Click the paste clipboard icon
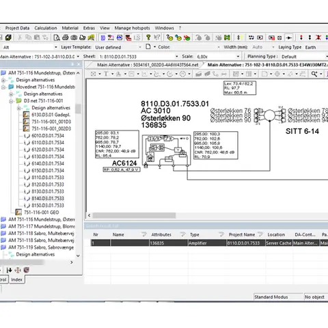 [37, 38]
